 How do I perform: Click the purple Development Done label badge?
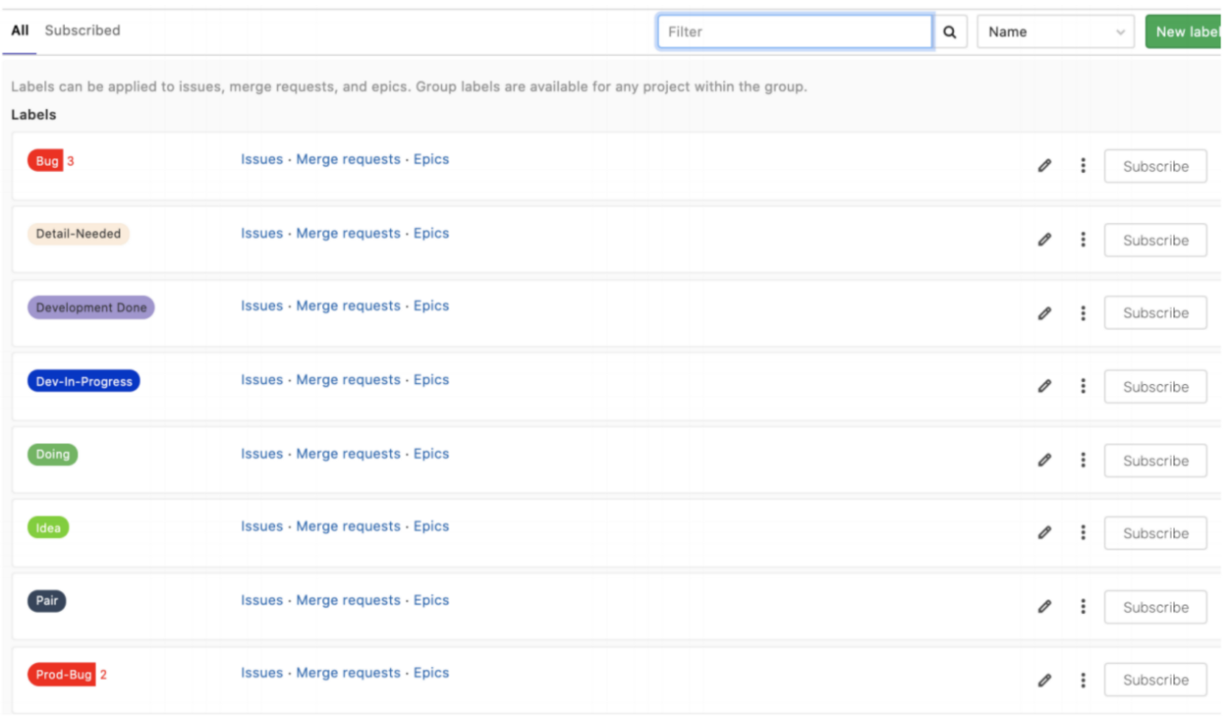[x=90, y=307]
